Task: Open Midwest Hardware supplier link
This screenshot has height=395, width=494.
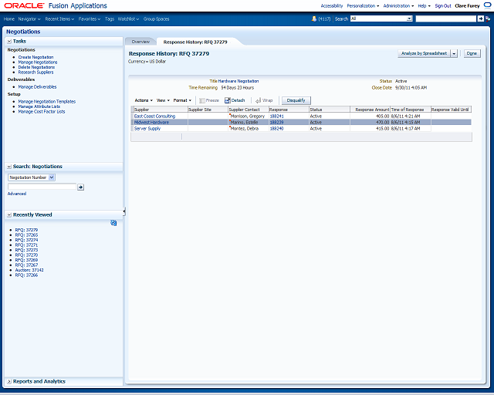Action: click(151, 122)
